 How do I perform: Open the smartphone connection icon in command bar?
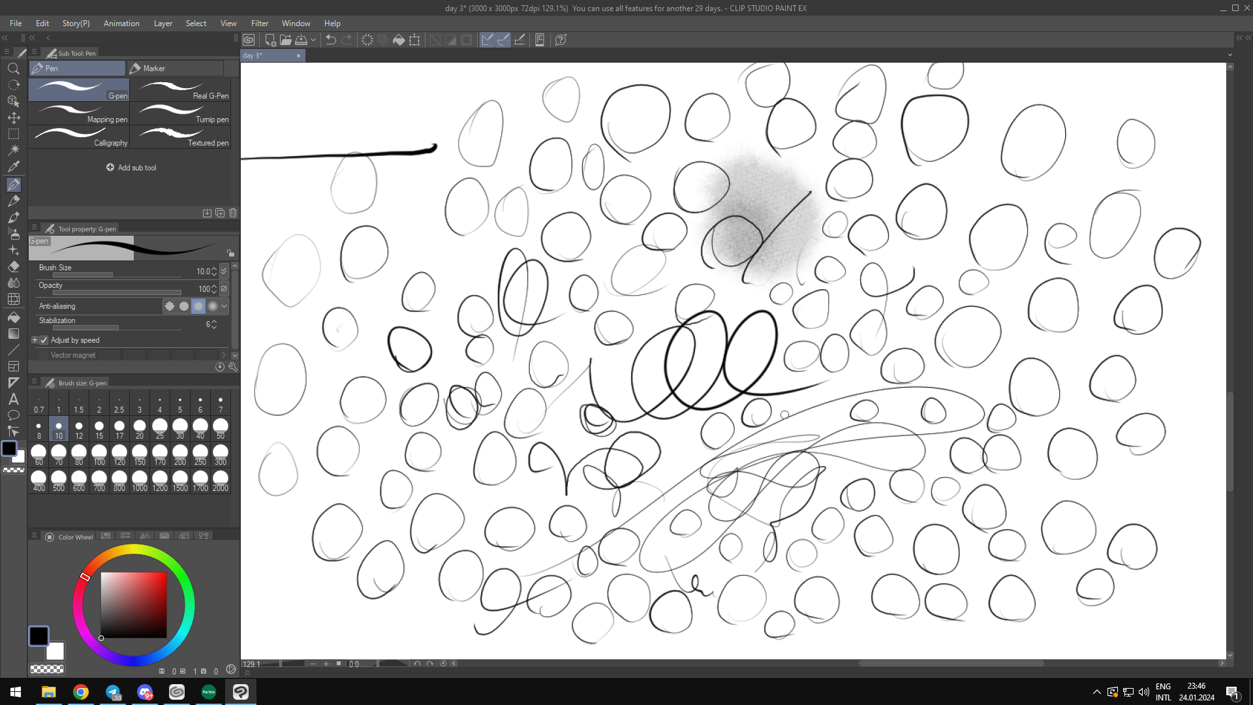tap(540, 40)
